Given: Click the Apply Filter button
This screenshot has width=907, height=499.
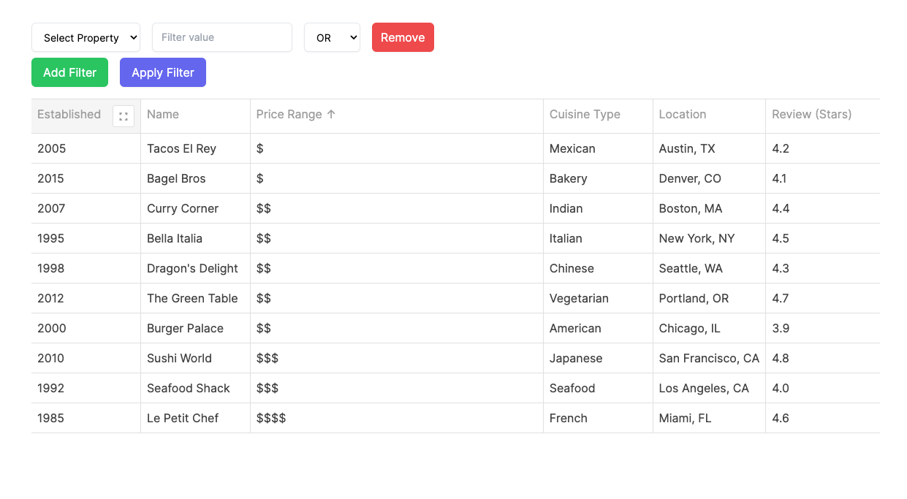Looking at the screenshot, I should point(162,72).
